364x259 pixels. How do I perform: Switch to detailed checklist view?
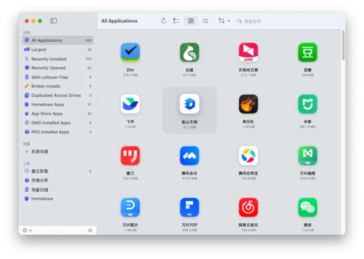tap(176, 21)
